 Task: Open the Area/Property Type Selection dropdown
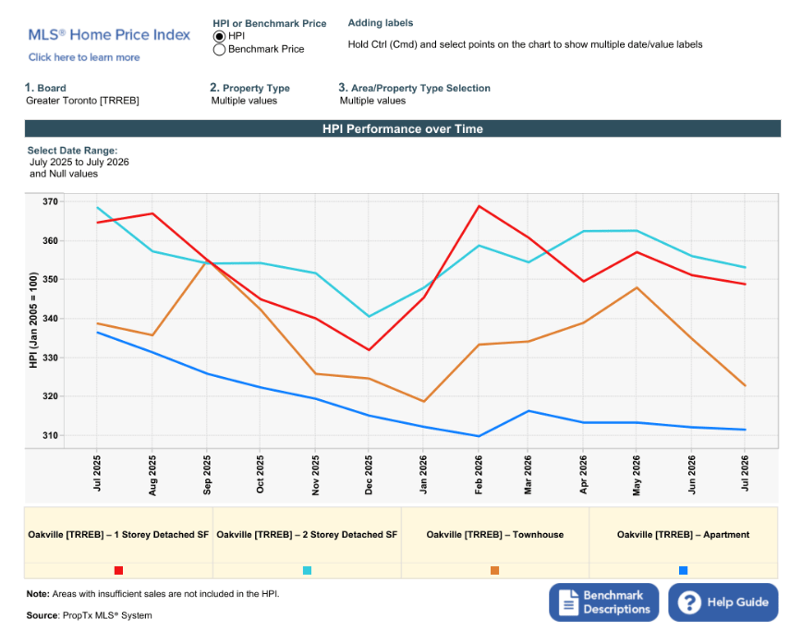(372, 101)
